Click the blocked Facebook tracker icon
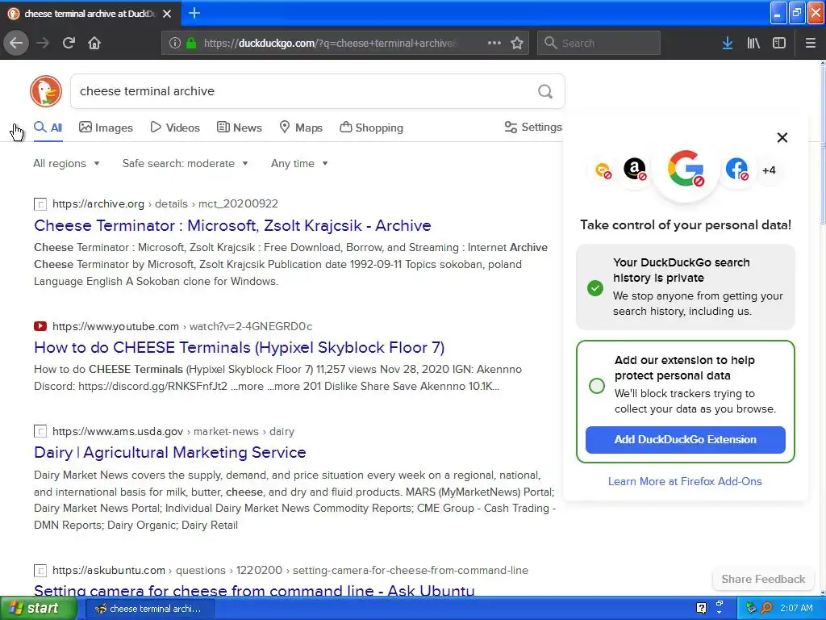This screenshot has width=826, height=620. pyautogui.click(x=737, y=170)
